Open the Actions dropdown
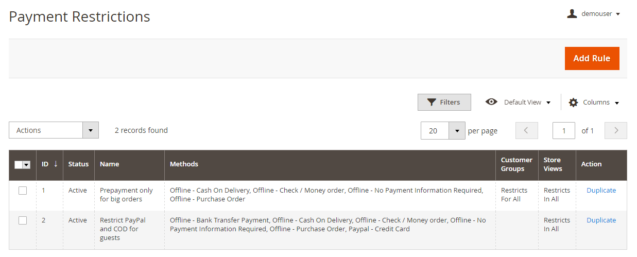Screen dimensions: 637x257 [x=54, y=130]
